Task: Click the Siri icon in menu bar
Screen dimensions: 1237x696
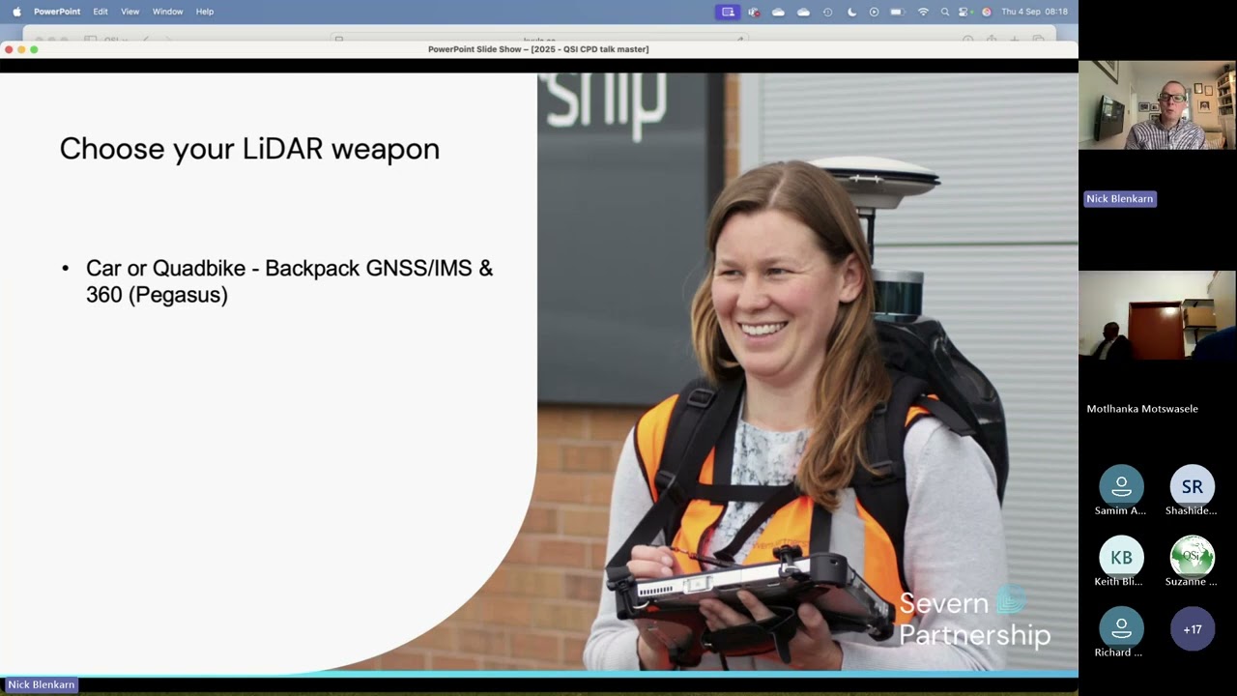Action: pyautogui.click(x=986, y=12)
